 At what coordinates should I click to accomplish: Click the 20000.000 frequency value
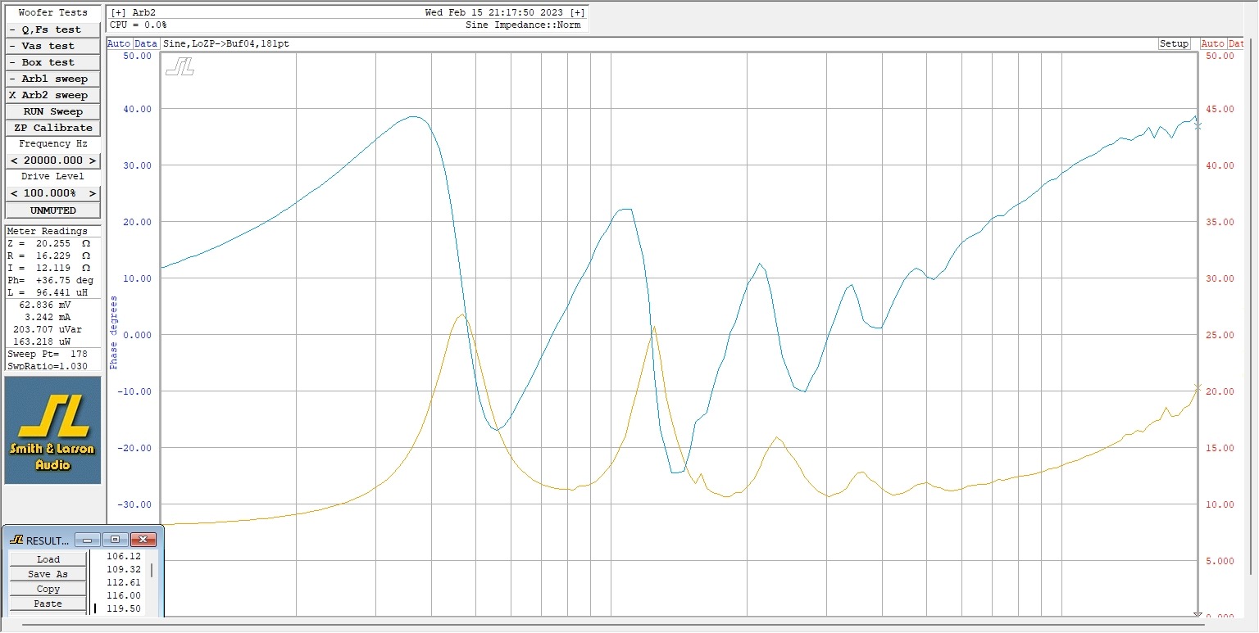pyautogui.click(x=53, y=161)
